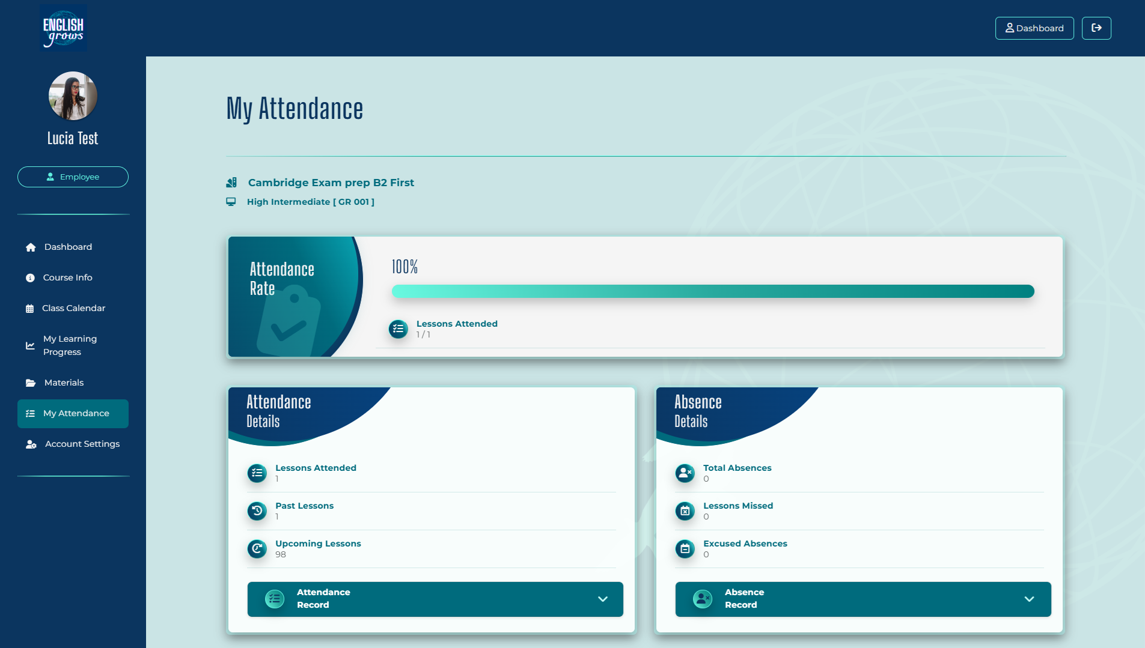Image resolution: width=1145 pixels, height=648 pixels.
Task: Click the home icon beside Dashboard
Action: coord(31,247)
